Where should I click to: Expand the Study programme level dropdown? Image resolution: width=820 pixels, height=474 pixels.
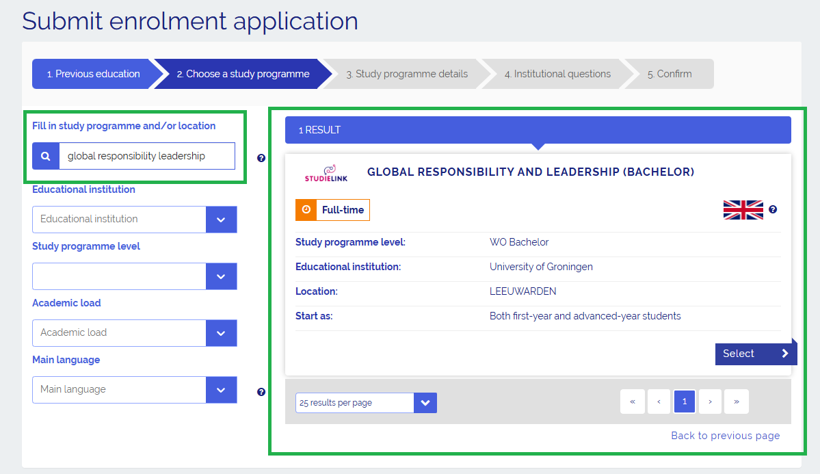221,276
